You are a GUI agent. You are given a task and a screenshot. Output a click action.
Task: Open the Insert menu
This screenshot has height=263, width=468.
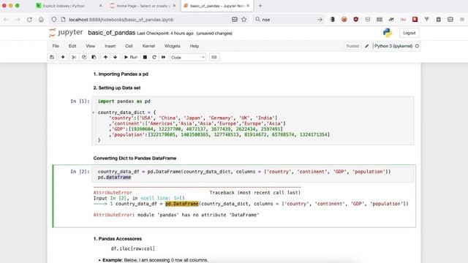[110, 46]
